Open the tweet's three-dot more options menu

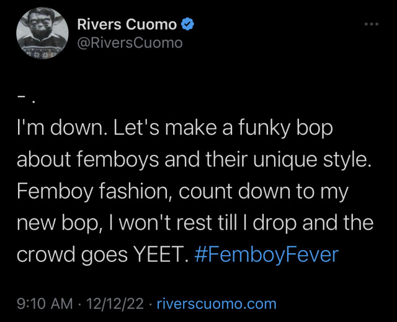tap(370, 25)
